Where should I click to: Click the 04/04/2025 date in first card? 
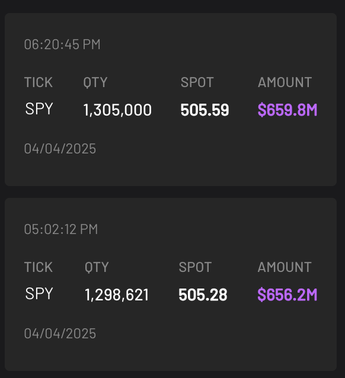(60, 149)
